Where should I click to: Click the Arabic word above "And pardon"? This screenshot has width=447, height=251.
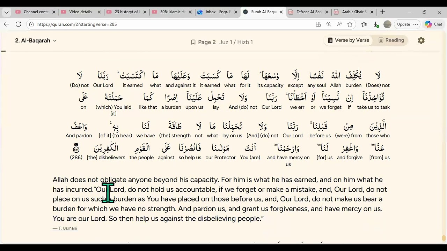click(79, 126)
